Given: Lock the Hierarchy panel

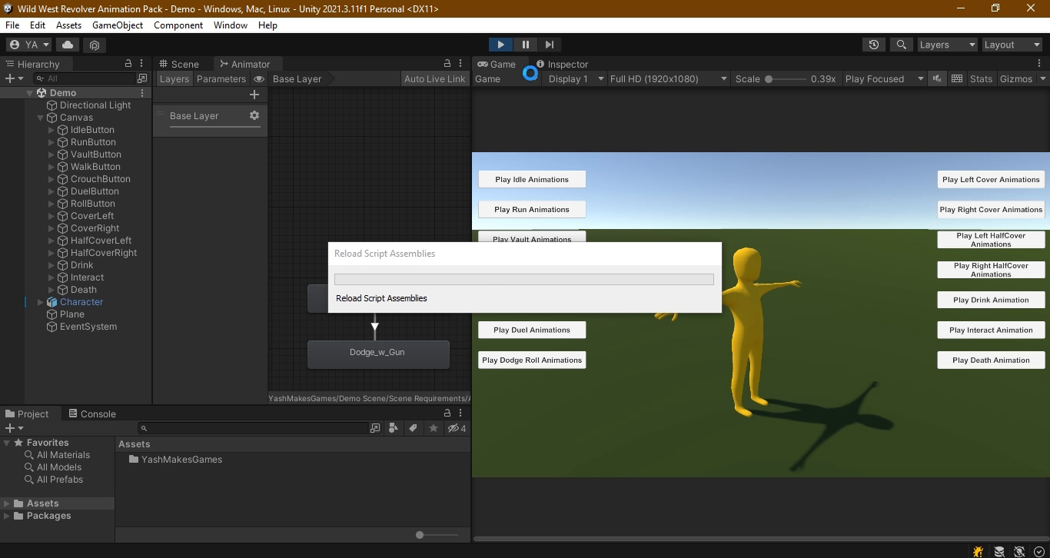Looking at the screenshot, I should [x=128, y=64].
